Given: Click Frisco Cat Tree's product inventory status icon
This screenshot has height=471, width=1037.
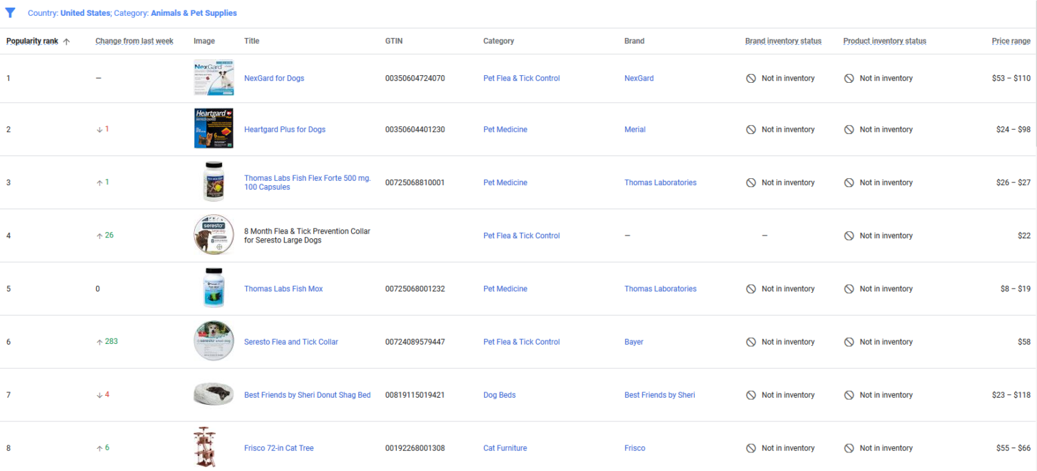Looking at the screenshot, I should tap(849, 448).
